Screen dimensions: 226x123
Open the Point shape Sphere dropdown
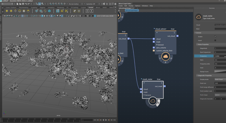coord(220,95)
